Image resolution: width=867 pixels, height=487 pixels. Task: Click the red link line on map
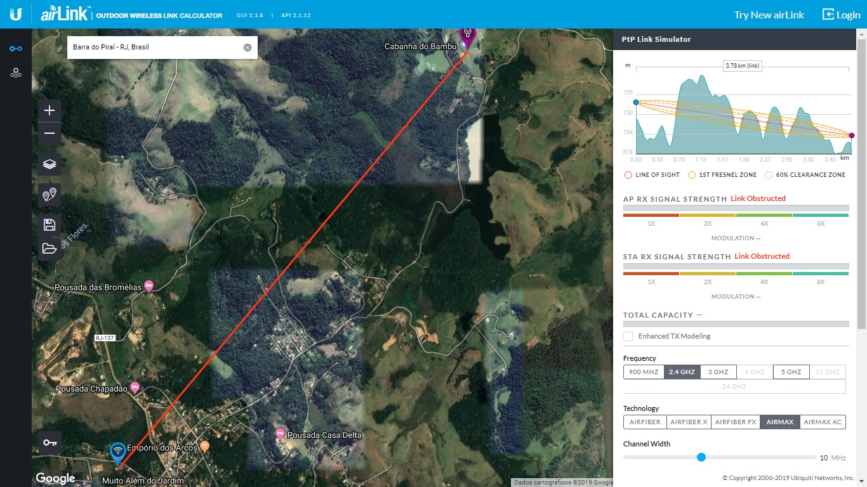pyautogui.click(x=292, y=259)
